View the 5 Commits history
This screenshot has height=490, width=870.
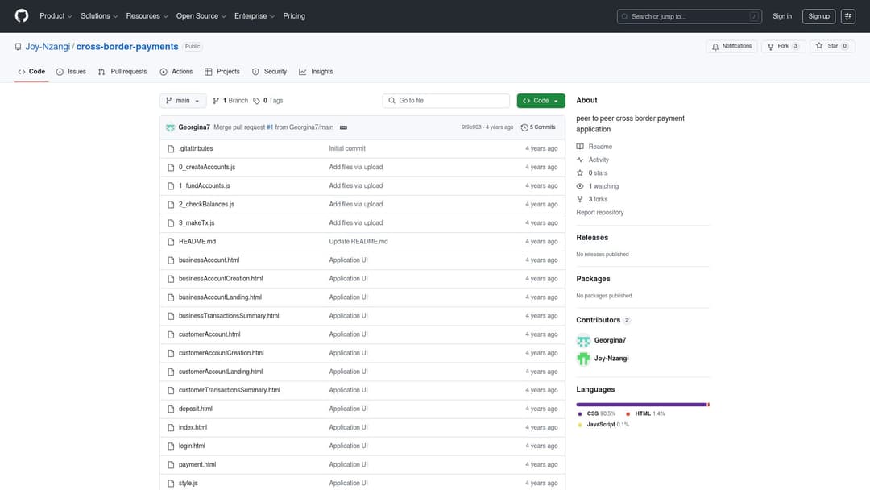point(538,127)
